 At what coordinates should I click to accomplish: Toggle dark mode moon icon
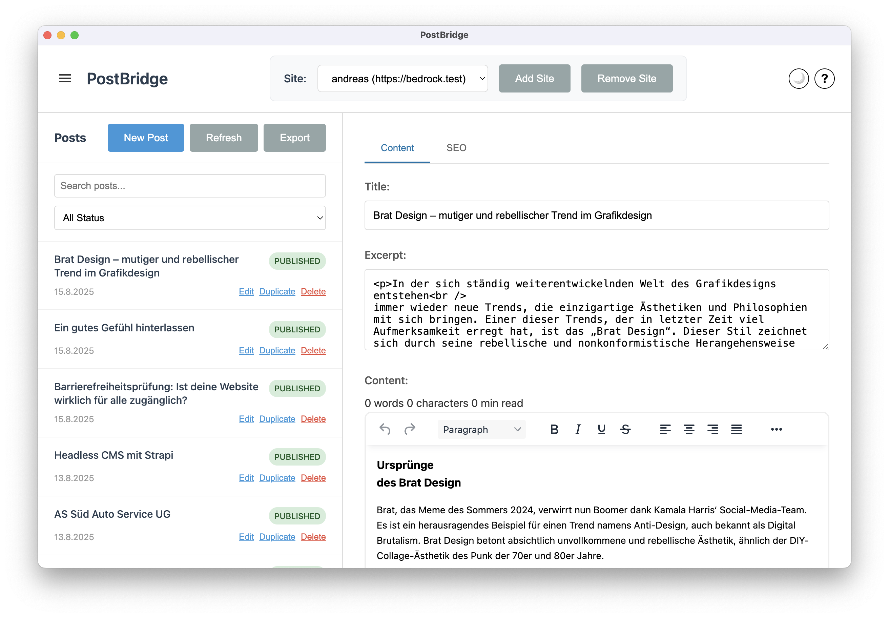coord(799,79)
